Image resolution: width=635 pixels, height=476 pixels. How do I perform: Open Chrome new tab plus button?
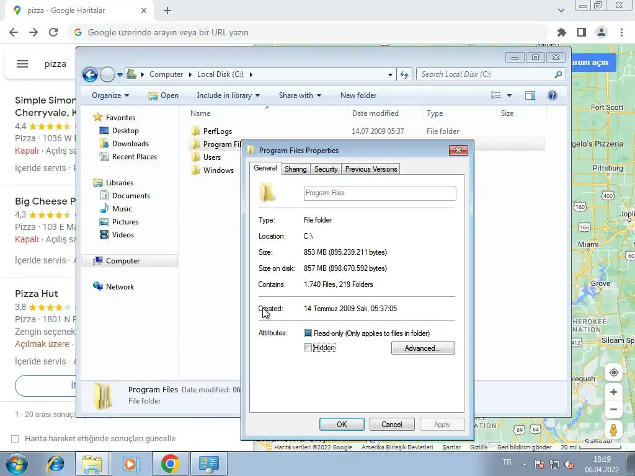tap(167, 11)
